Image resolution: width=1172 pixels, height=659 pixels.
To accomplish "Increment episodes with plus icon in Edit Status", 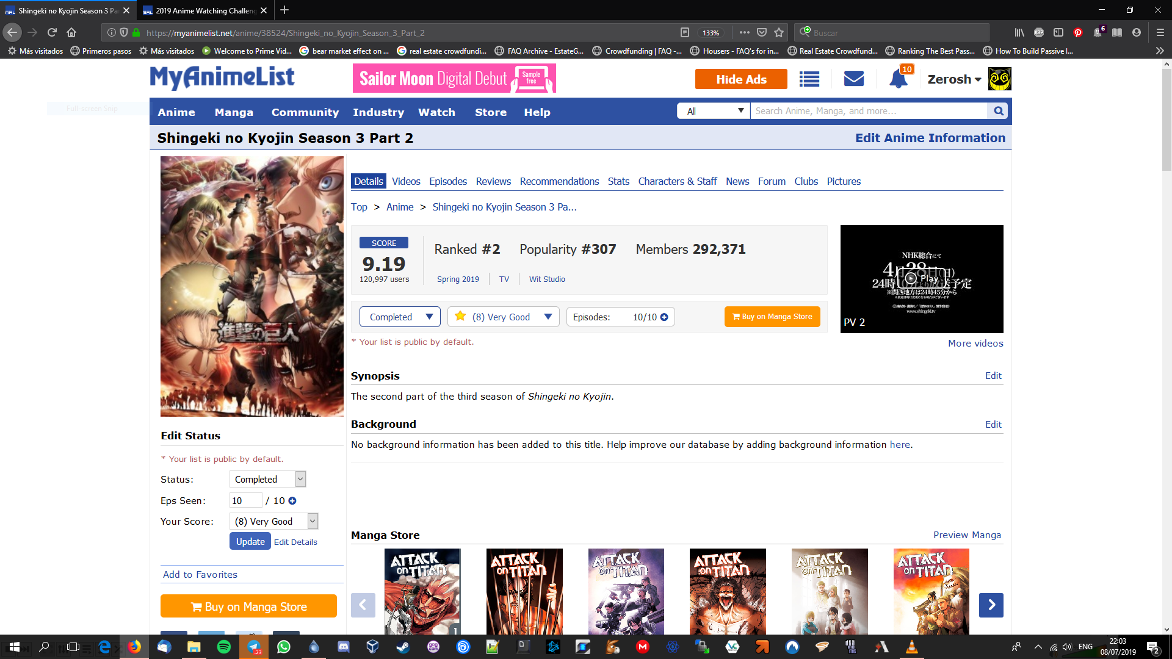I will 292,501.
